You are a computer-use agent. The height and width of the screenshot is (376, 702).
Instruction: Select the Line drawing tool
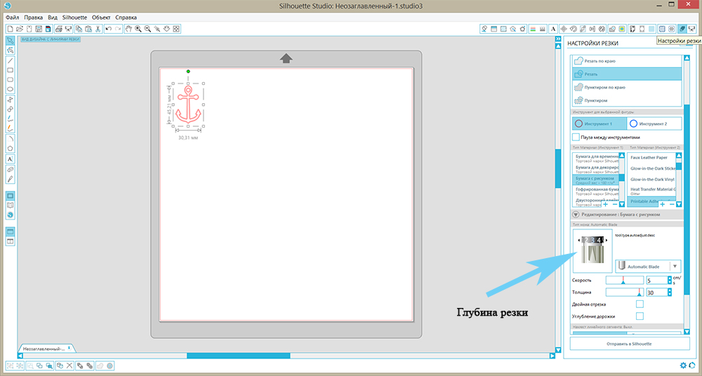tap(11, 61)
